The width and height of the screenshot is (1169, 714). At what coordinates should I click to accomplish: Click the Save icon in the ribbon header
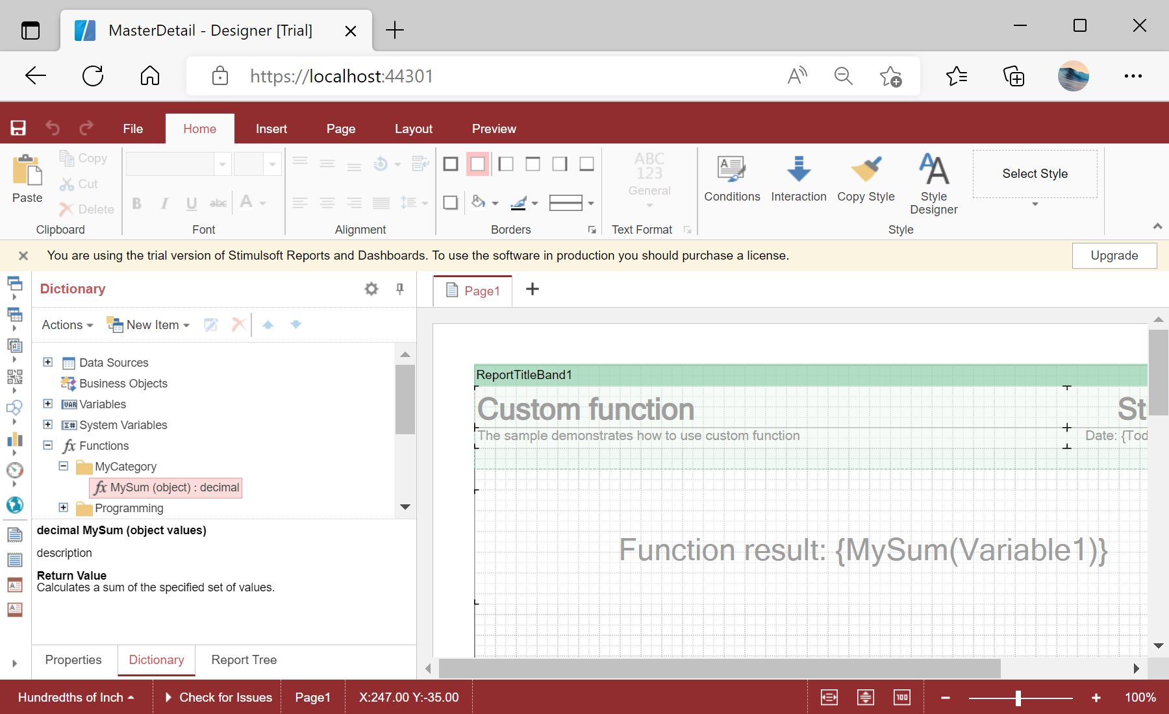tap(18, 129)
